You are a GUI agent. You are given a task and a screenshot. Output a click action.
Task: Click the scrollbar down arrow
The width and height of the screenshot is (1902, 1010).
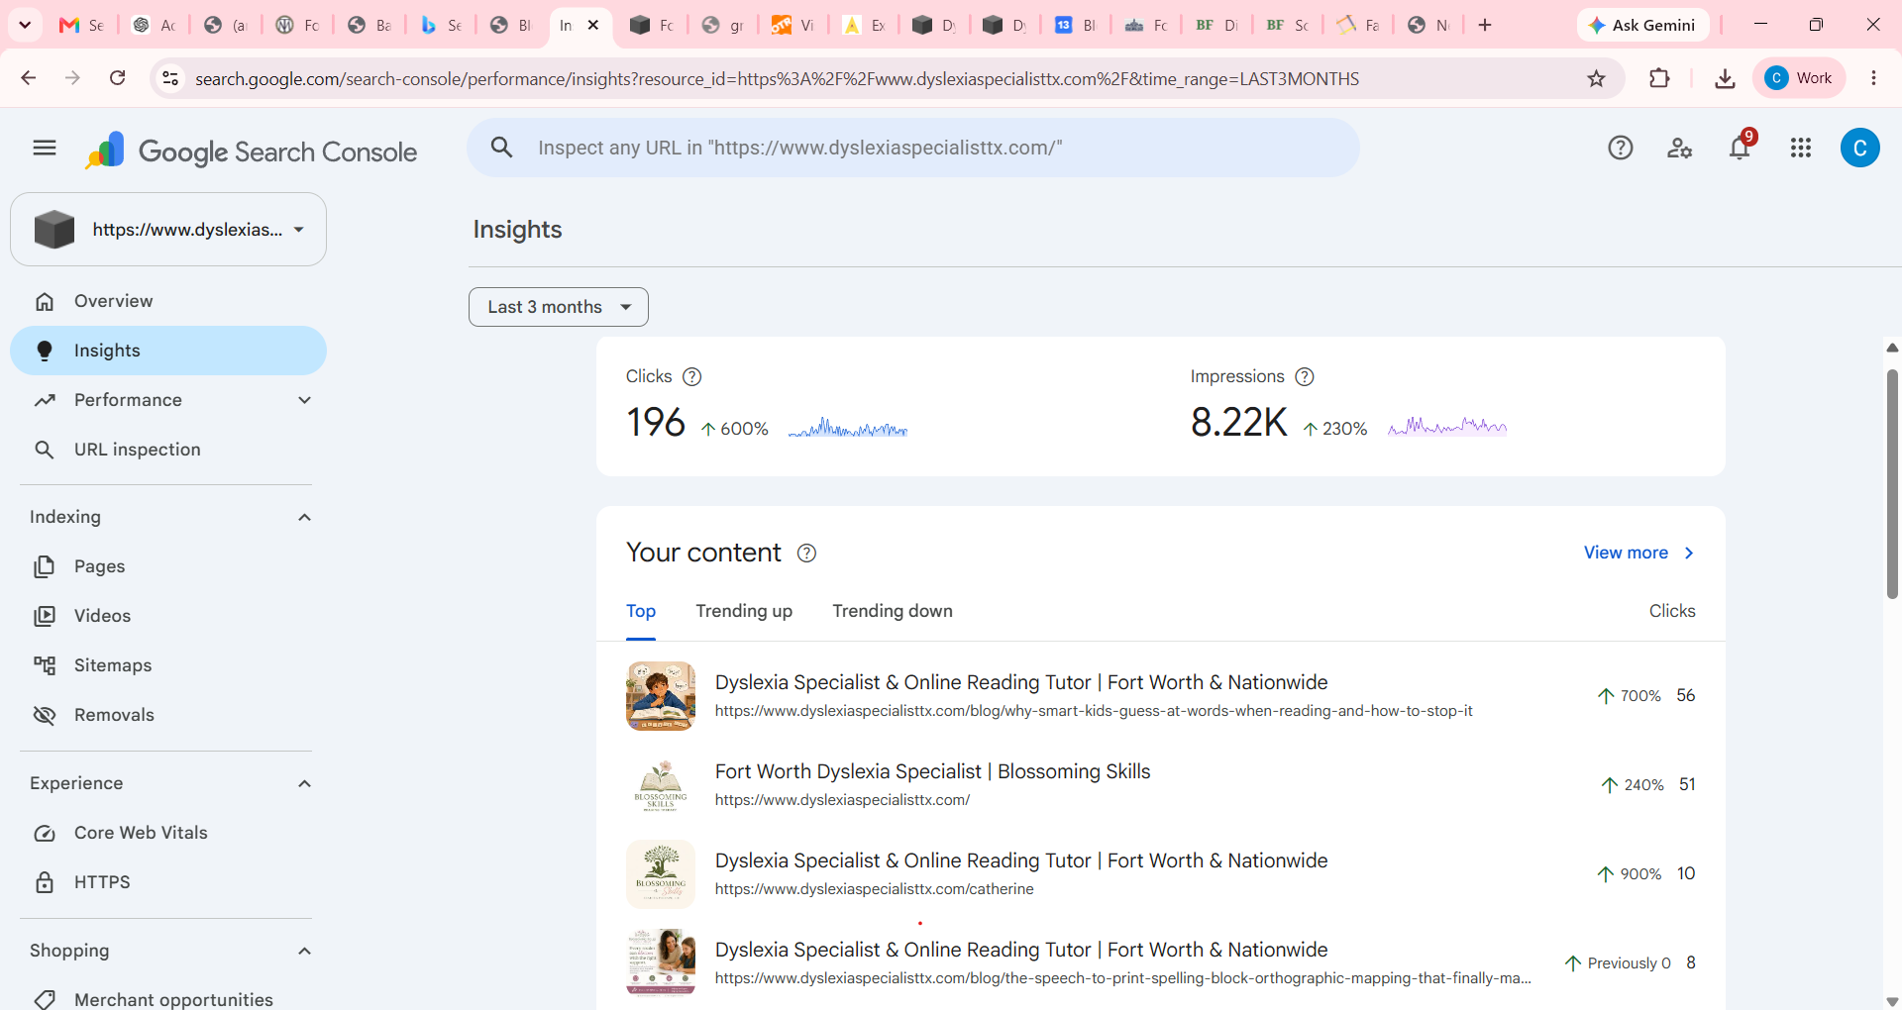coord(1892,1001)
